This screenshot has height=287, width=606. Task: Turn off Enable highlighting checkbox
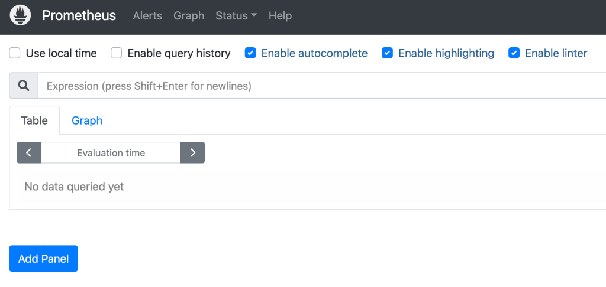[x=388, y=53]
